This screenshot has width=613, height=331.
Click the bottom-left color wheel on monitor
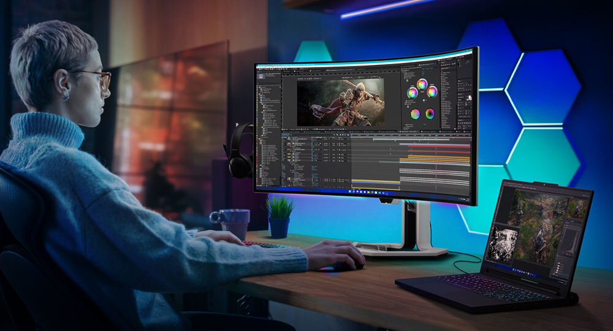(415, 114)
